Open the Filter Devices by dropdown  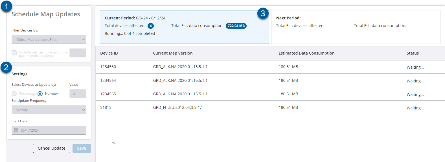(49, 40)
